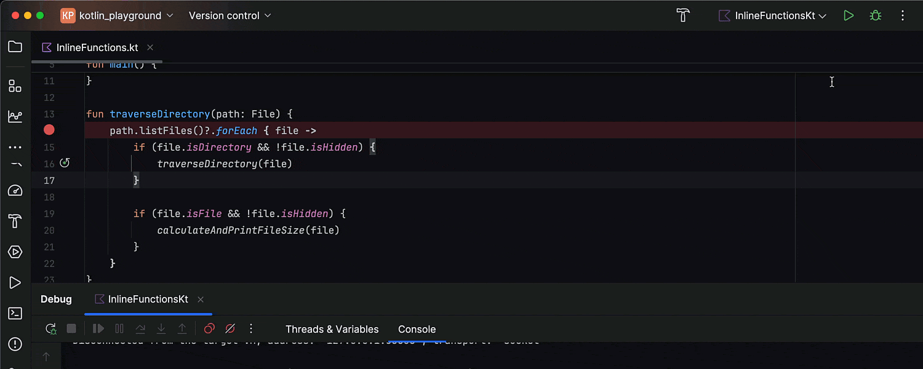Rerun the debug session
Image resolution: width=923 pixels, height=369 pixels.
click(x=50, y=328)
